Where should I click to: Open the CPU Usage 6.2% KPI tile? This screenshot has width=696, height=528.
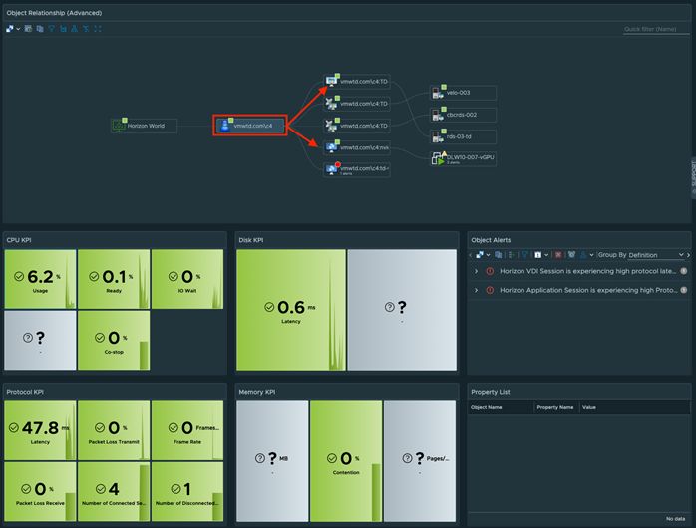(x=40, y=279)
